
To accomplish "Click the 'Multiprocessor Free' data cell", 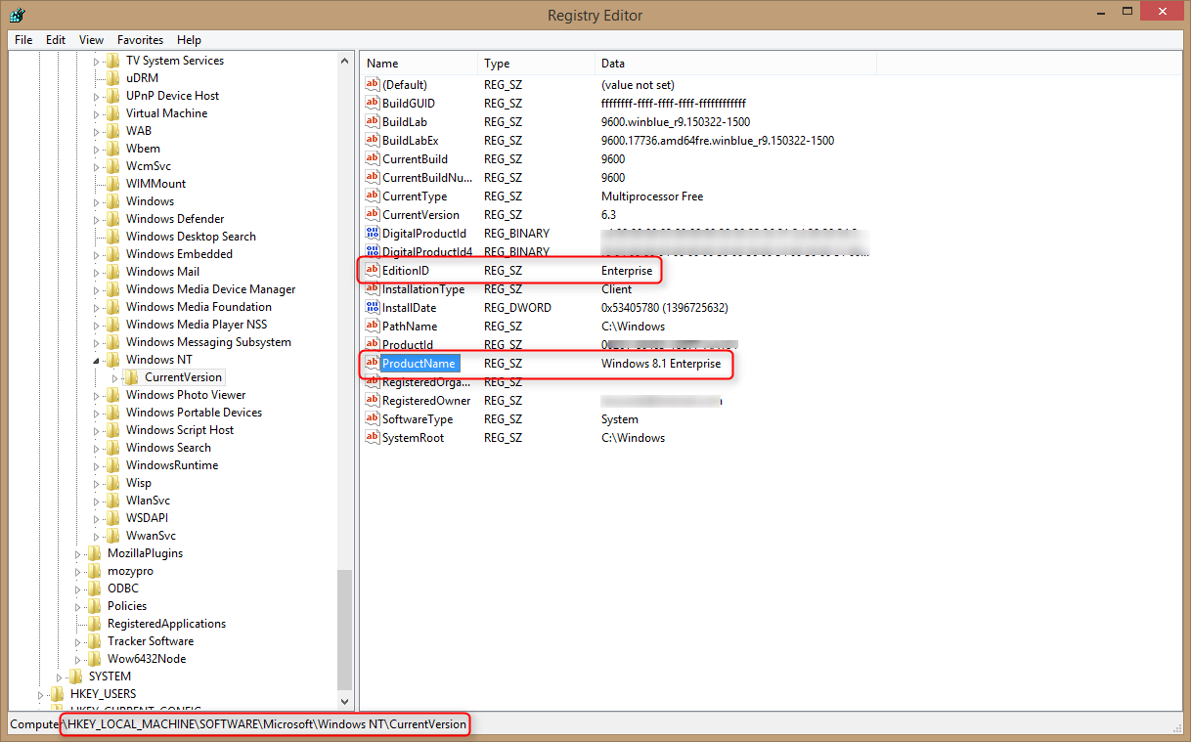I will point(652,196).
